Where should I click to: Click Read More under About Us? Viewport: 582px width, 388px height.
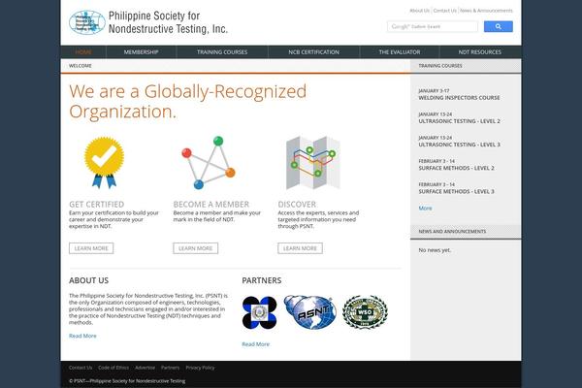(x=82, y=336)
